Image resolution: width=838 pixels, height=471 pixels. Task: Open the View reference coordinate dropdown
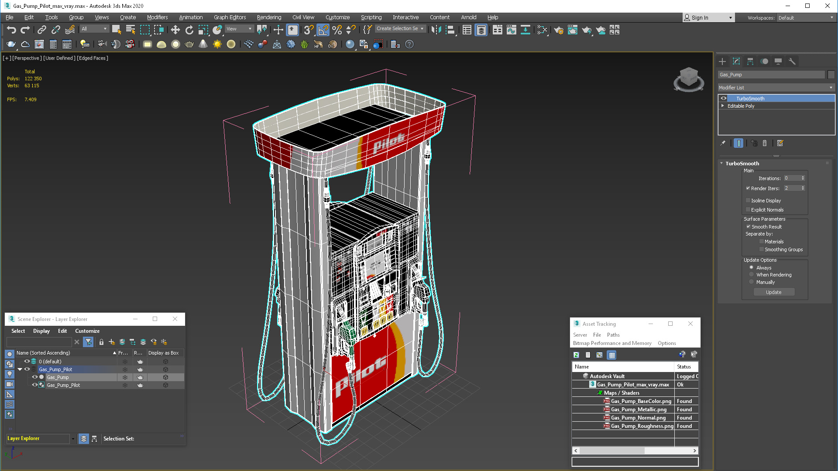coord(239,29)
